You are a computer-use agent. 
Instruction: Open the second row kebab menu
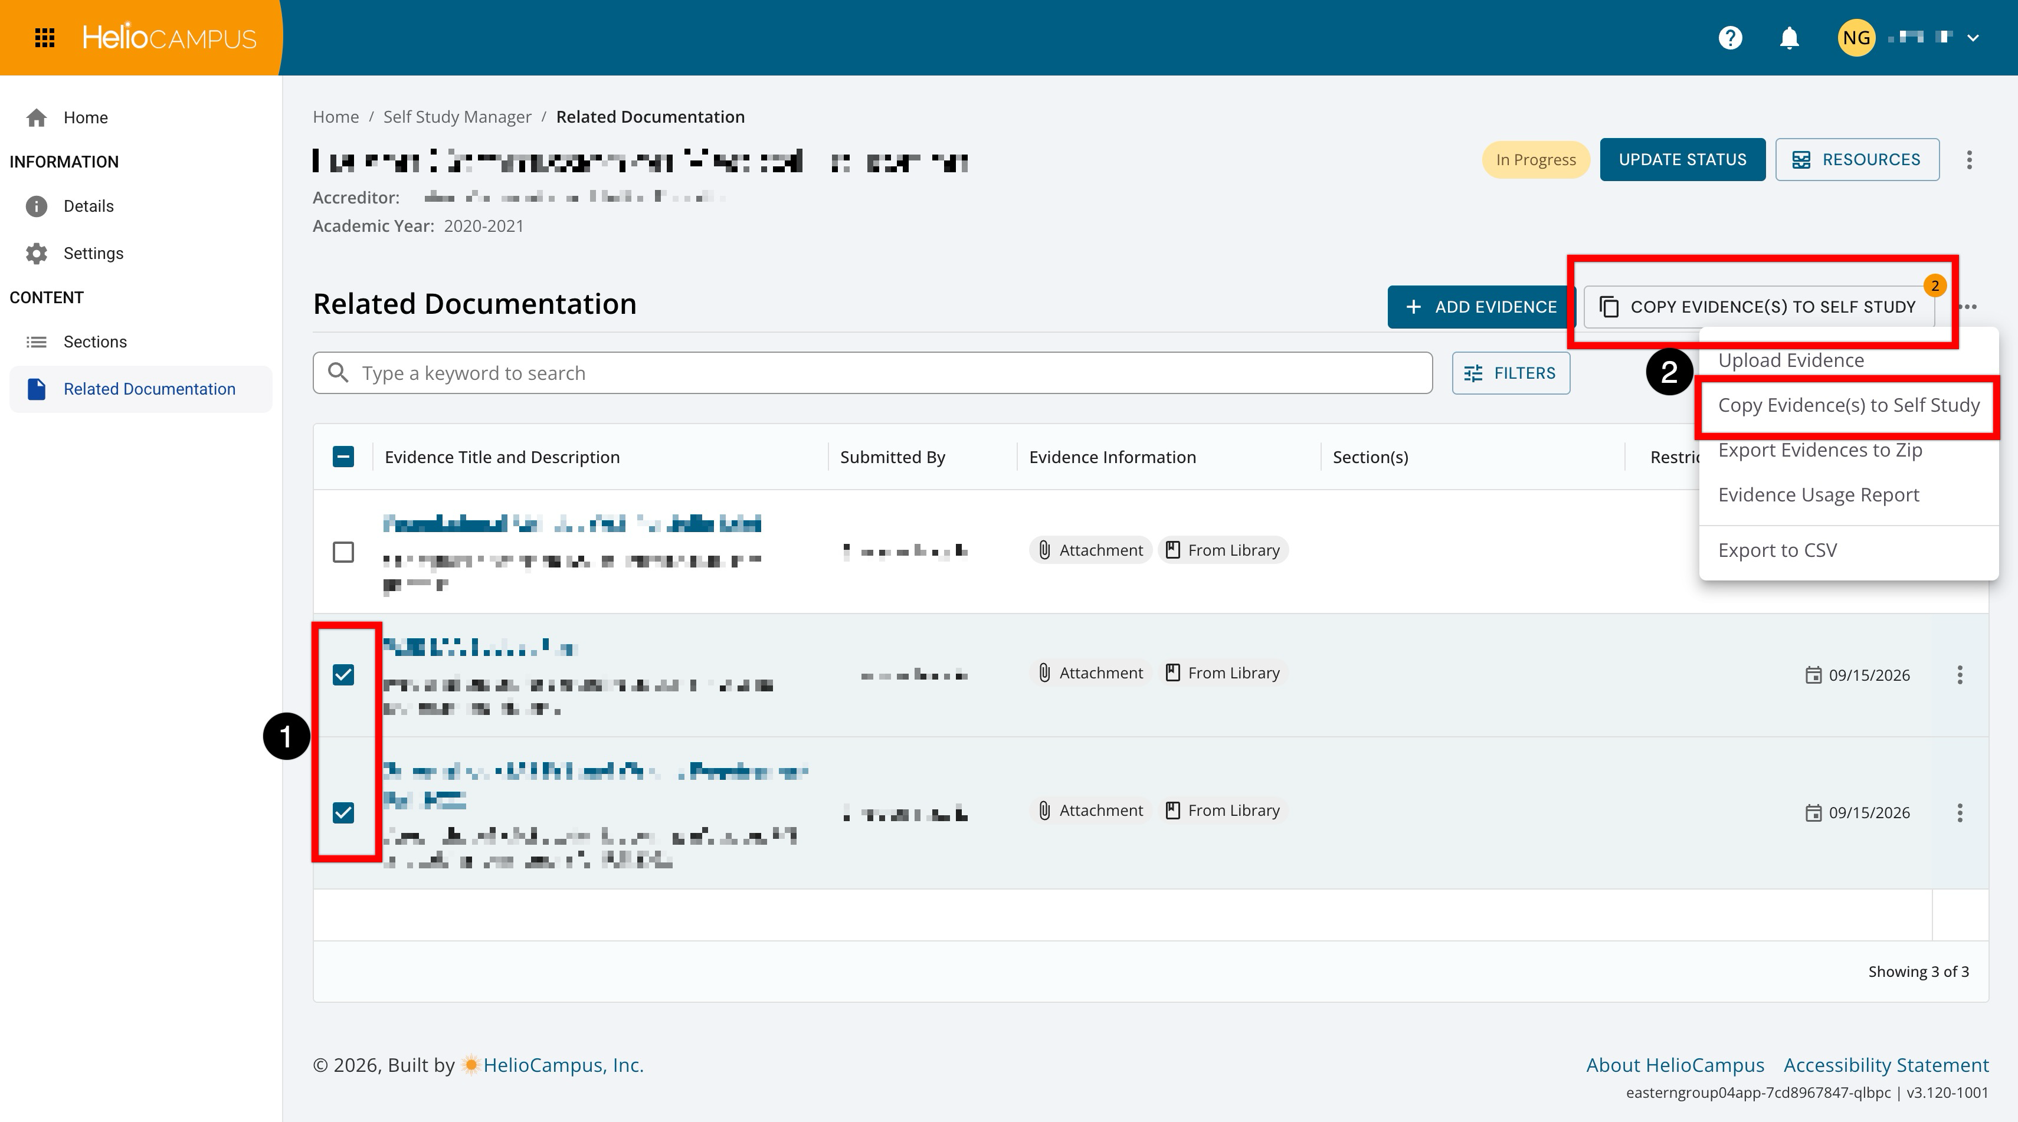click(x=1959, y=675)
